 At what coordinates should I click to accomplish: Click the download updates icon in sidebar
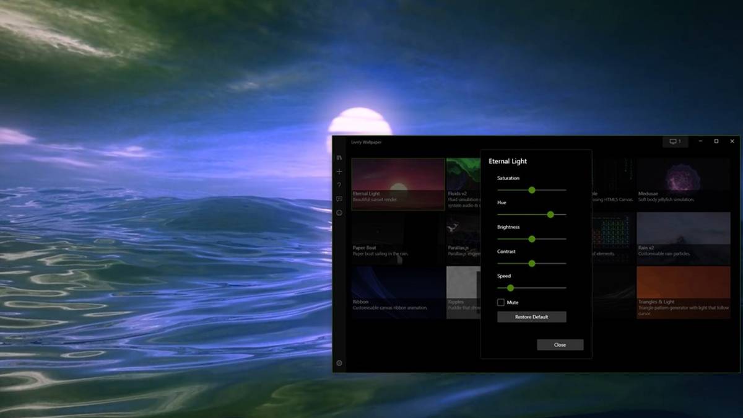point(339,212)
